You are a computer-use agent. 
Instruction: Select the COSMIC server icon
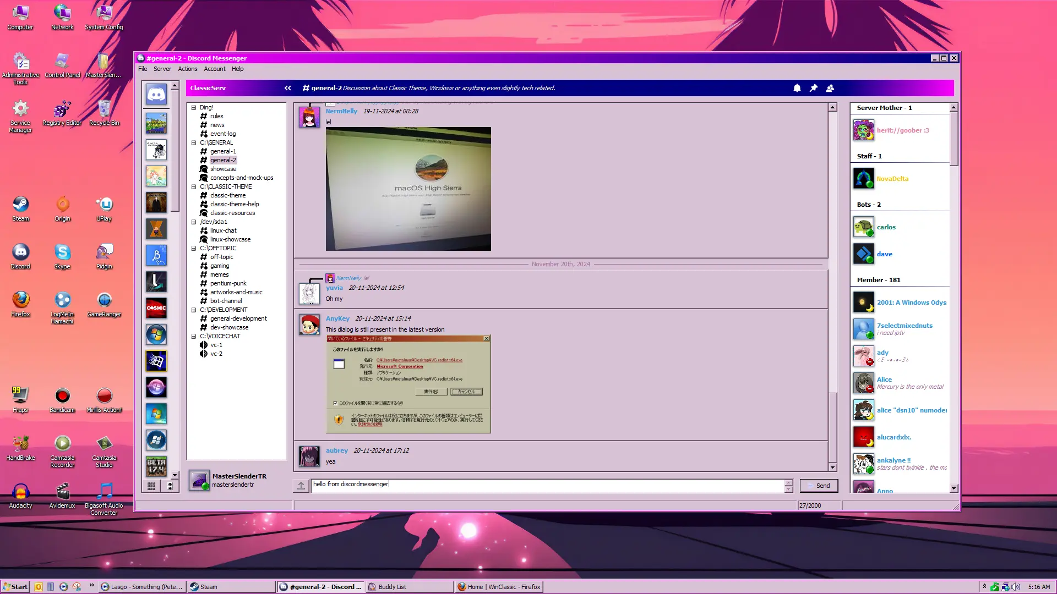pyautogui.click(x=156, y=308)
